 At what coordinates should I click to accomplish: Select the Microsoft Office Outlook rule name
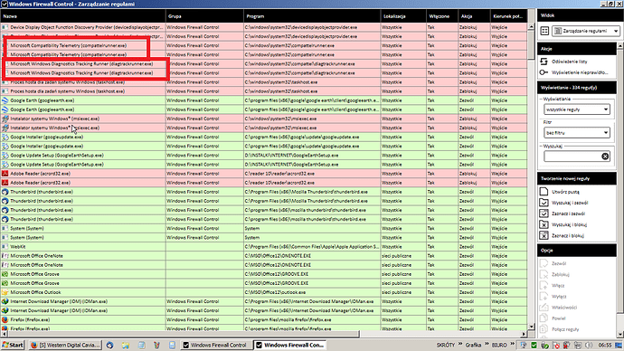[x=35, y=292]
